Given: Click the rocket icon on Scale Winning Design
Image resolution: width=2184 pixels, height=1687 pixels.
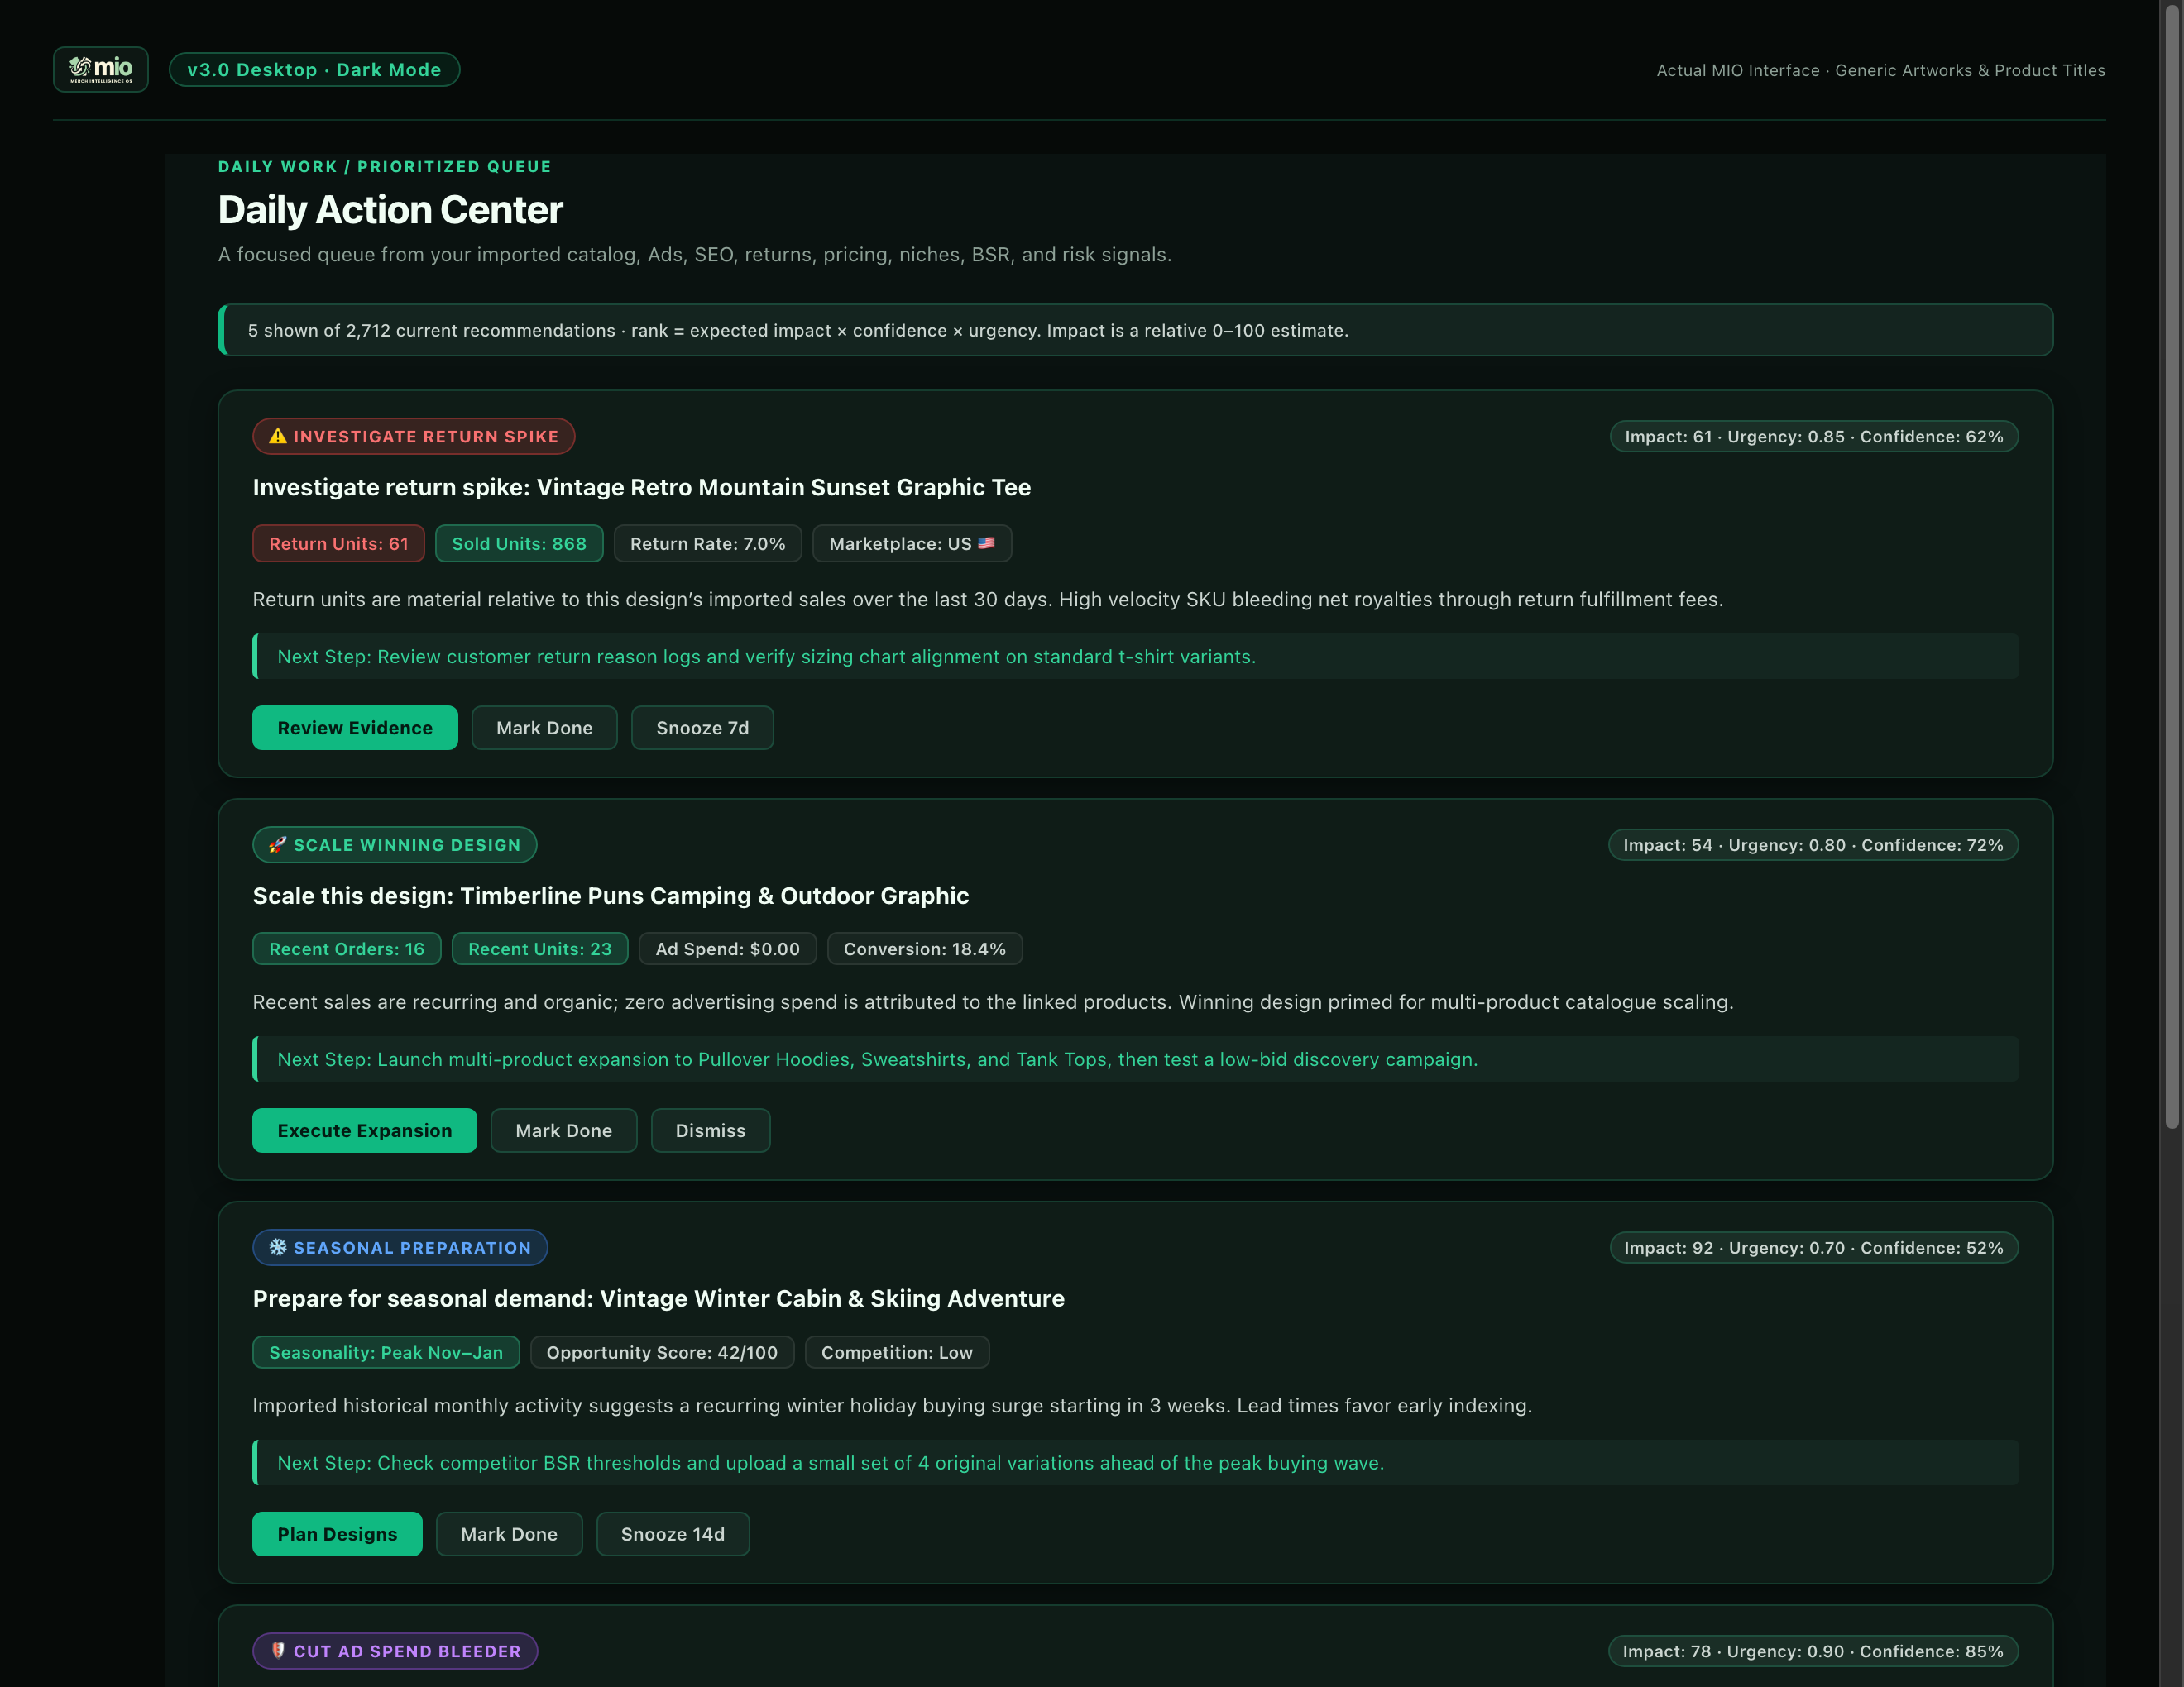Looking at the screenshot, I should tap(278, 844).
